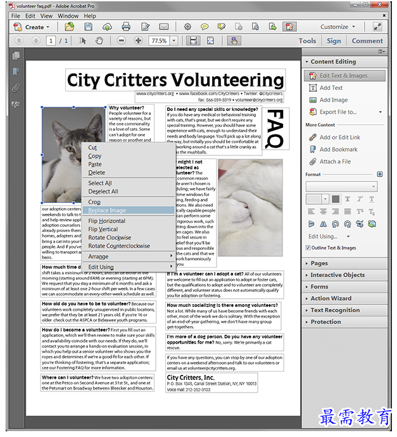Expand the Forms panel
Screen dimensions: 397x437
point(344,287)
